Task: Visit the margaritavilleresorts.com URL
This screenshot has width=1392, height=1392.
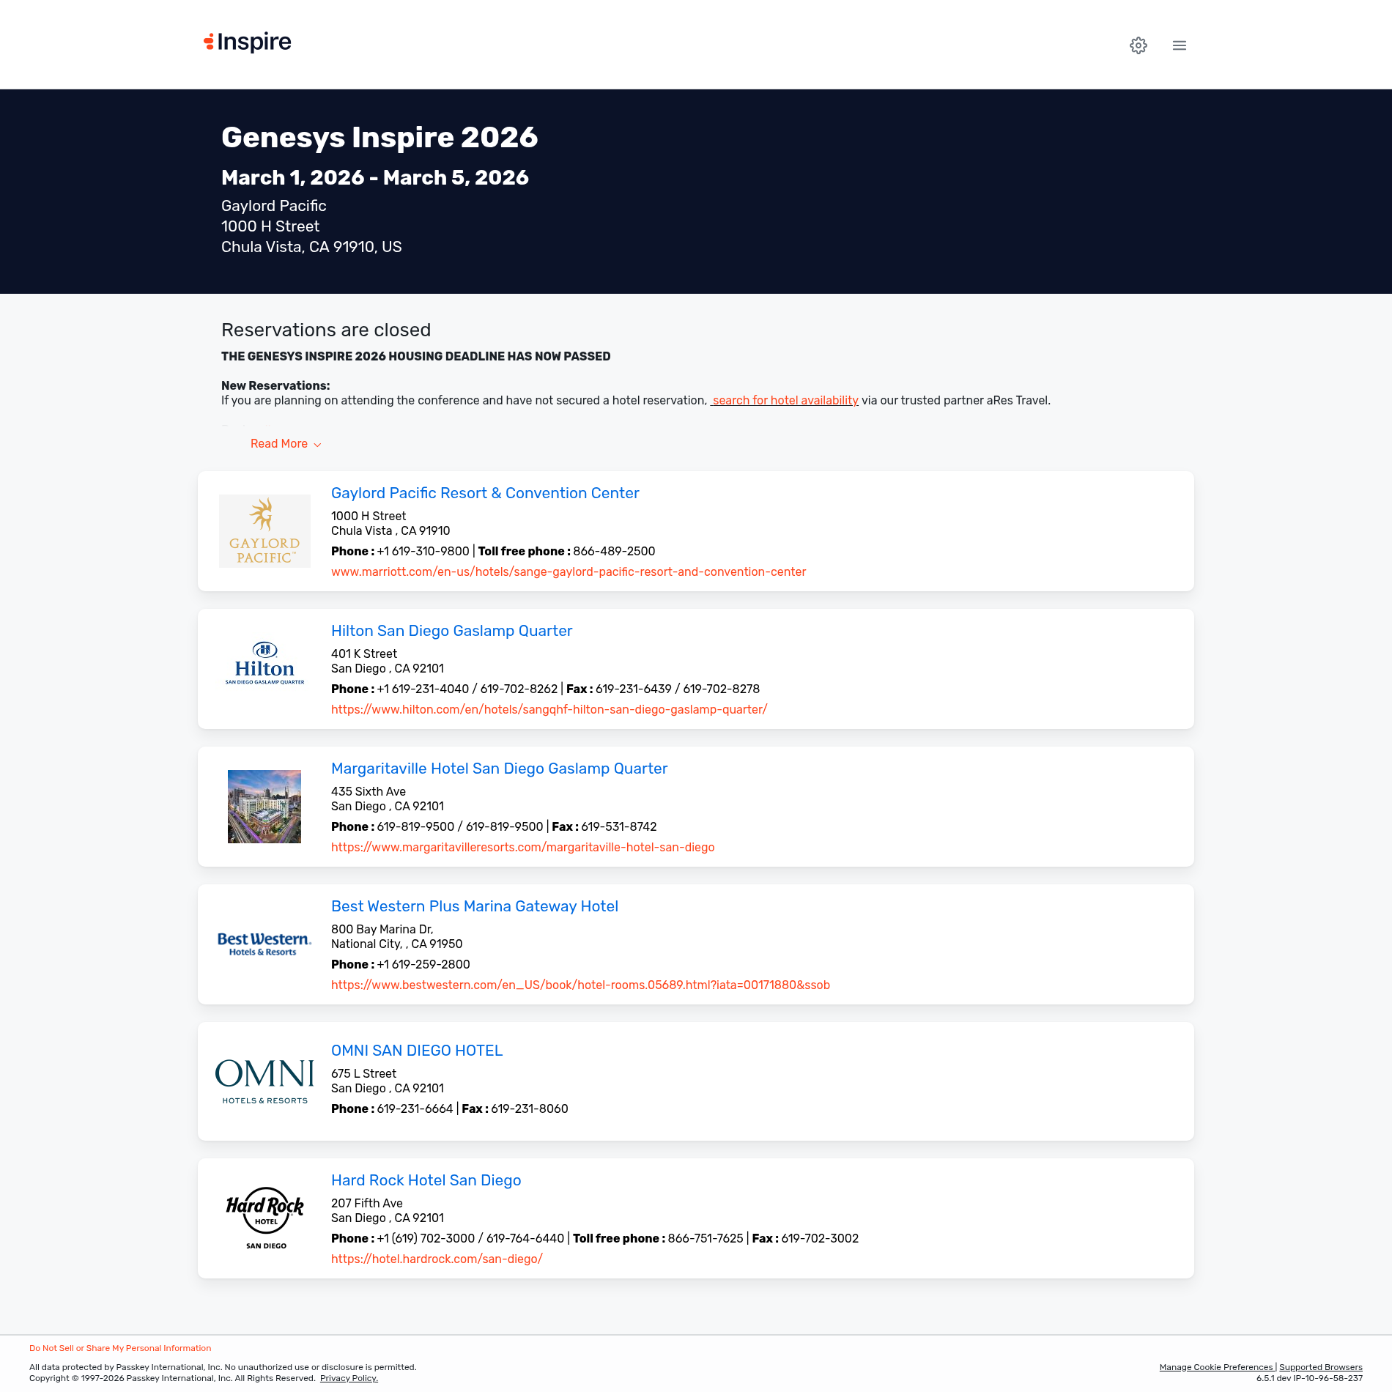Action: 523,847
